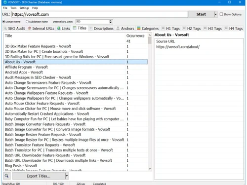247x185 pixels.
Task: Switch to the Categories tab
Action: pyautogui.click(x=148, y=29)
